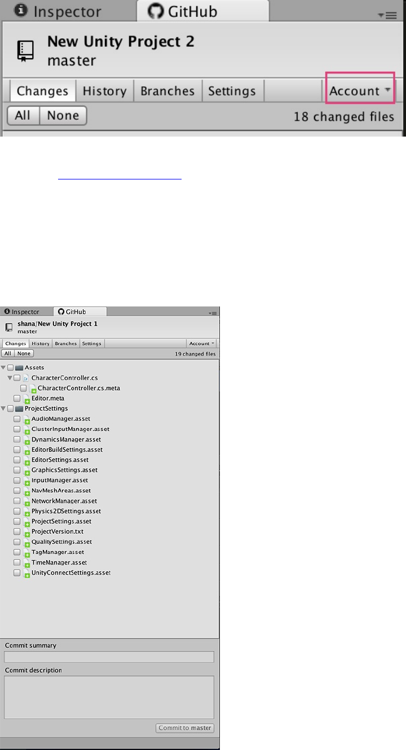The image size is (406, 750).
Task: Check the Assets folder checkbox
Action: pyautogui.click(x=11, y=367)
